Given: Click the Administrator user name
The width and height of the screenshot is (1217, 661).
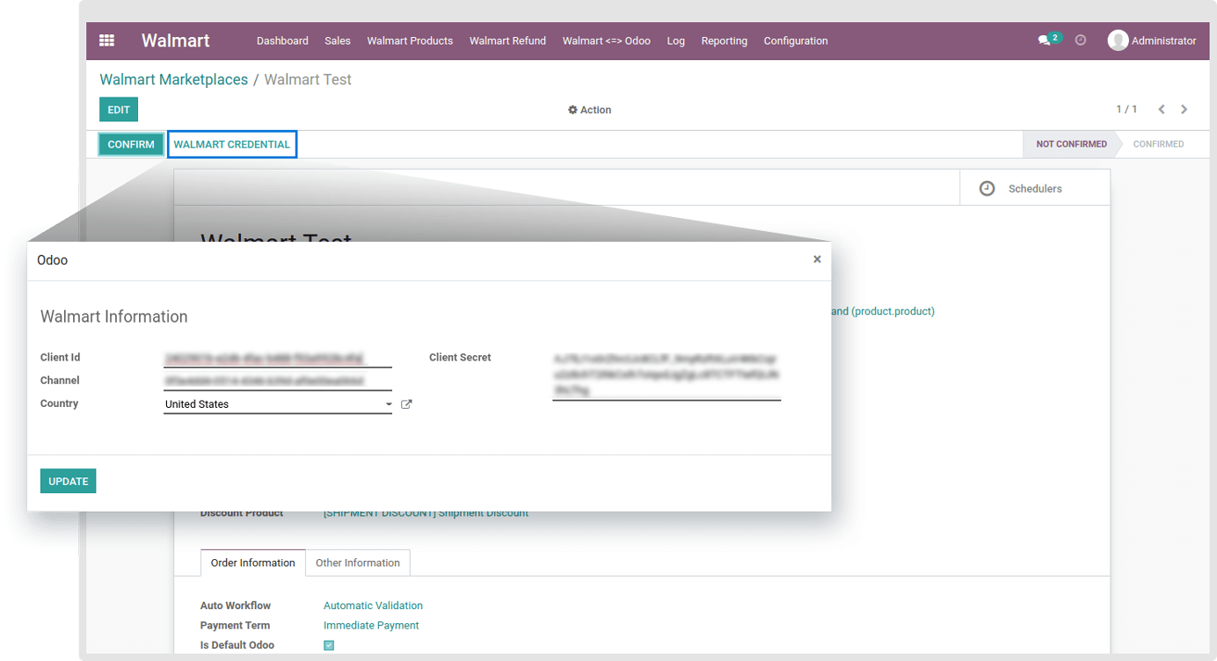Looking at the screenshot, I should click(1164, 40).
